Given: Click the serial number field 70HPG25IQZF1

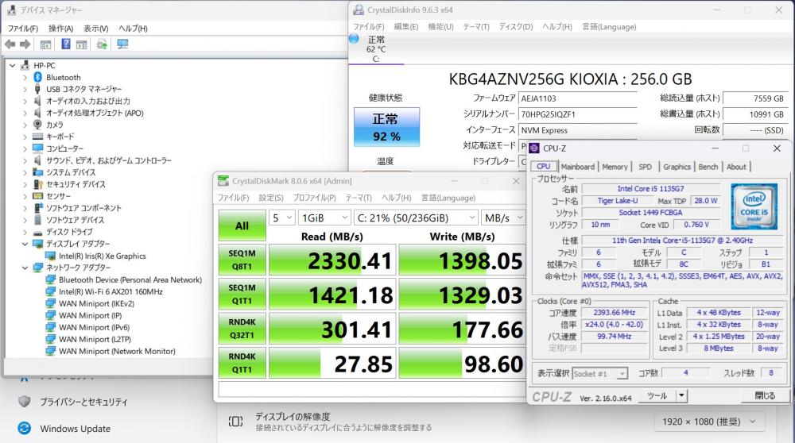Looking at the screenshot, I should point(578,114).
